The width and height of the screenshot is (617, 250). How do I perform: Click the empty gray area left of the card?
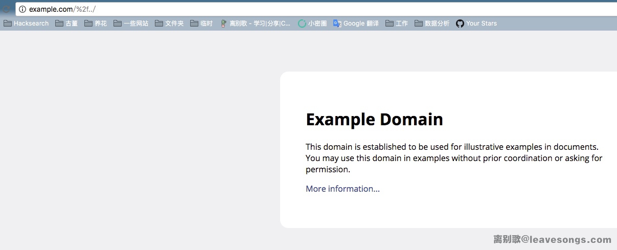coord(138,148)
